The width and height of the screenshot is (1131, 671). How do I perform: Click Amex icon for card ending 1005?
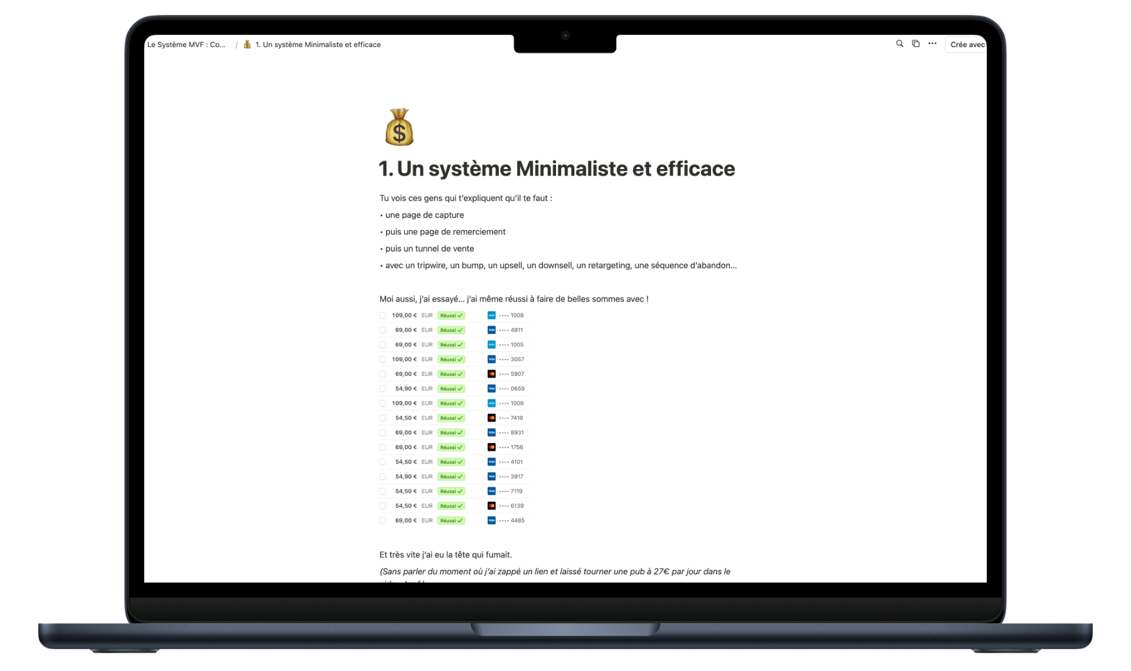(491, 345)
